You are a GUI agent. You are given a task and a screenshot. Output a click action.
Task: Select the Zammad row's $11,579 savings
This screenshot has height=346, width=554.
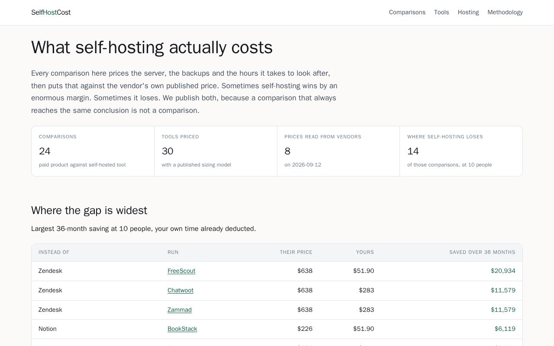(x=503, y=310)
